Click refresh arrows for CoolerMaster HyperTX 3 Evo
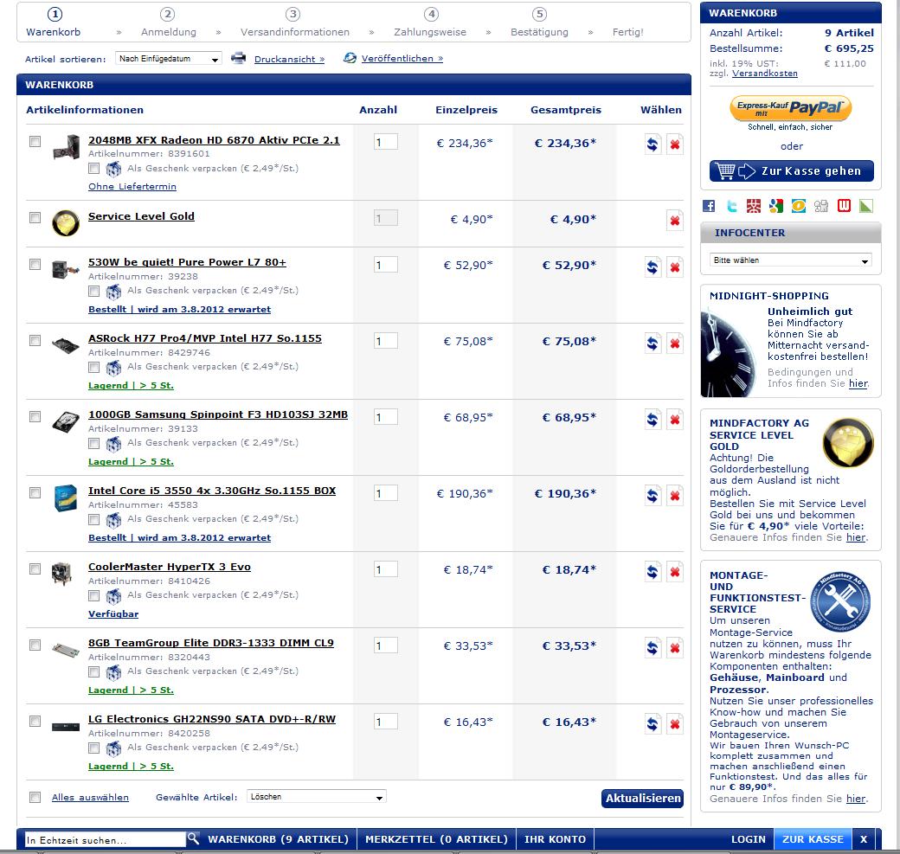The image size is (900, 854). pyautogui.click(x=652, y=572)
